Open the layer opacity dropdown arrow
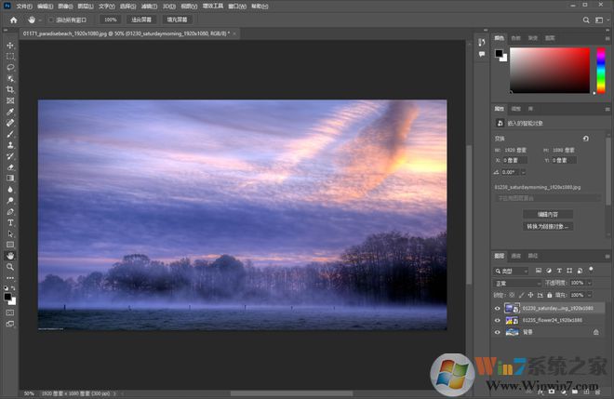 coord(587,282)
